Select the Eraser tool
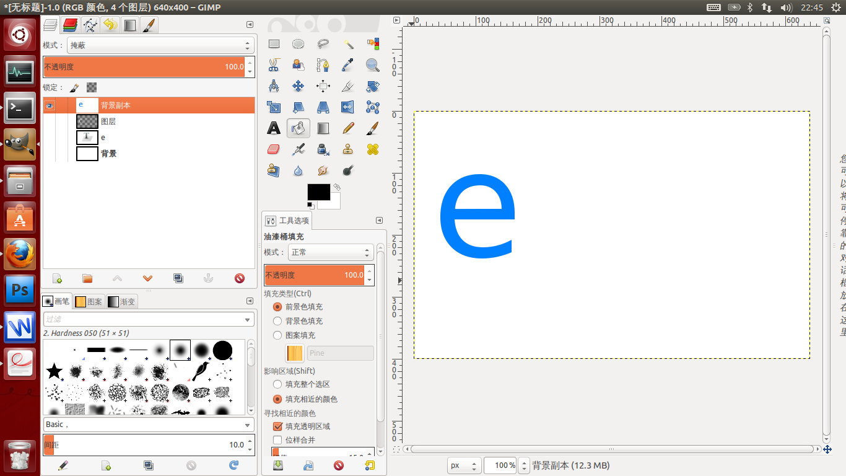846x476 pixels. coord(274,149)
